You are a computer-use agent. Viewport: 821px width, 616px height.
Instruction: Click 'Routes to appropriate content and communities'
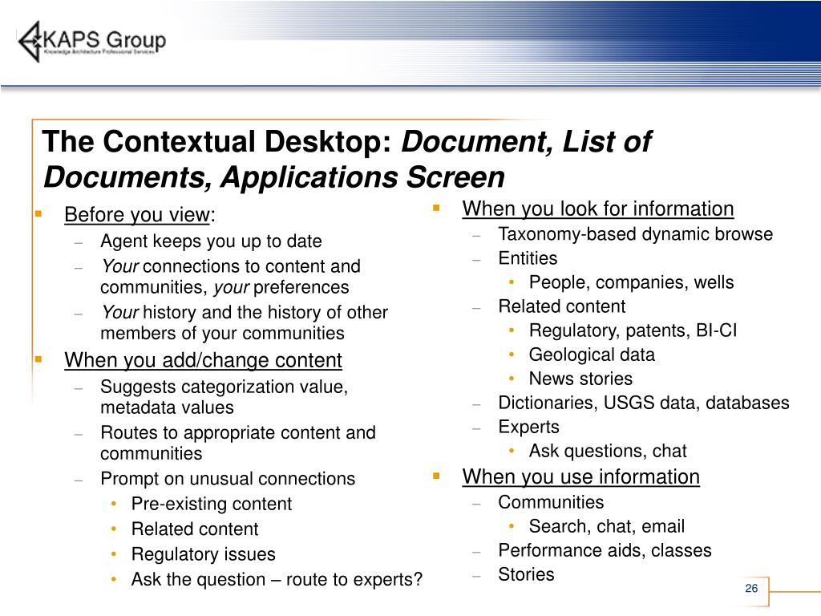coord(238,443)
